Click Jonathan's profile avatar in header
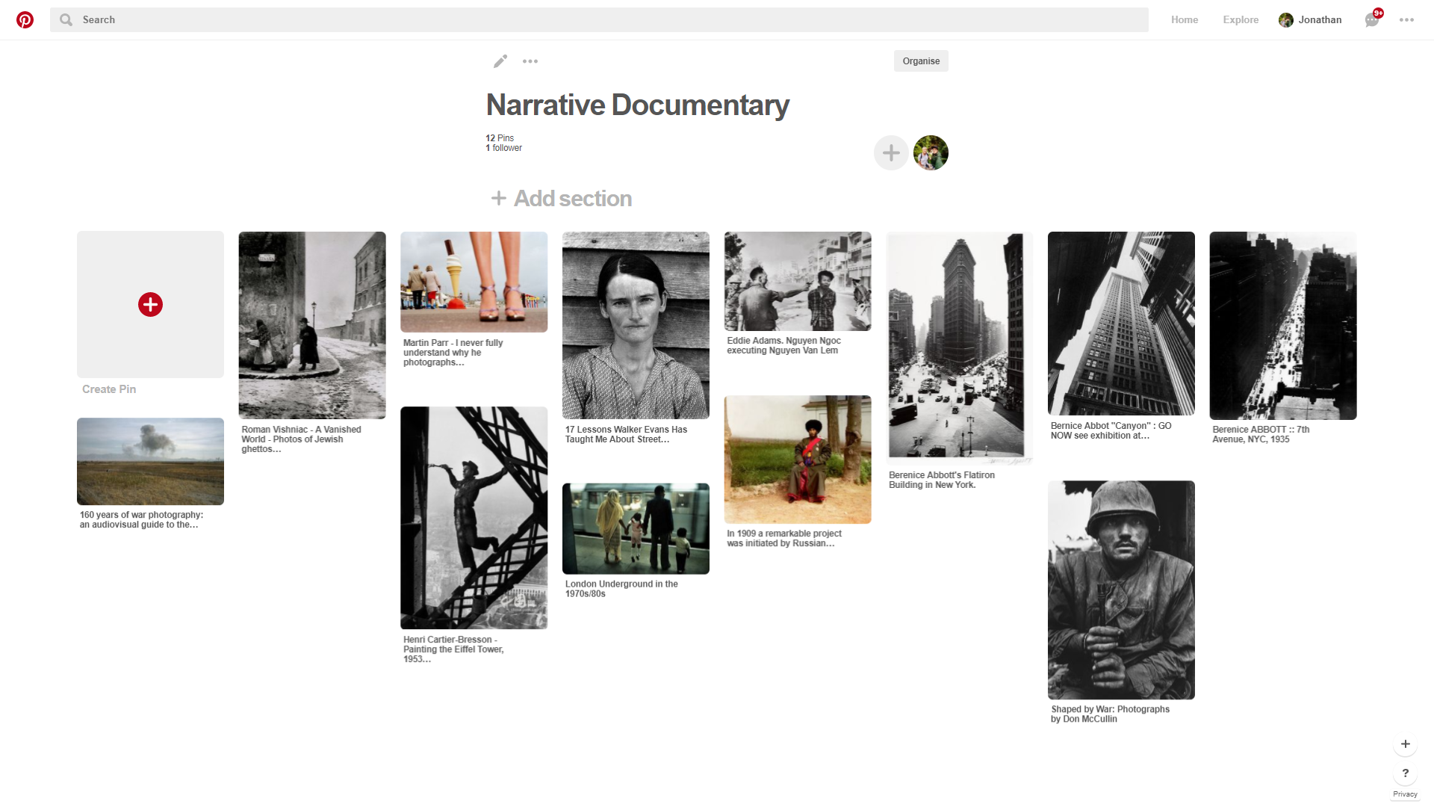 [1285, 20]
